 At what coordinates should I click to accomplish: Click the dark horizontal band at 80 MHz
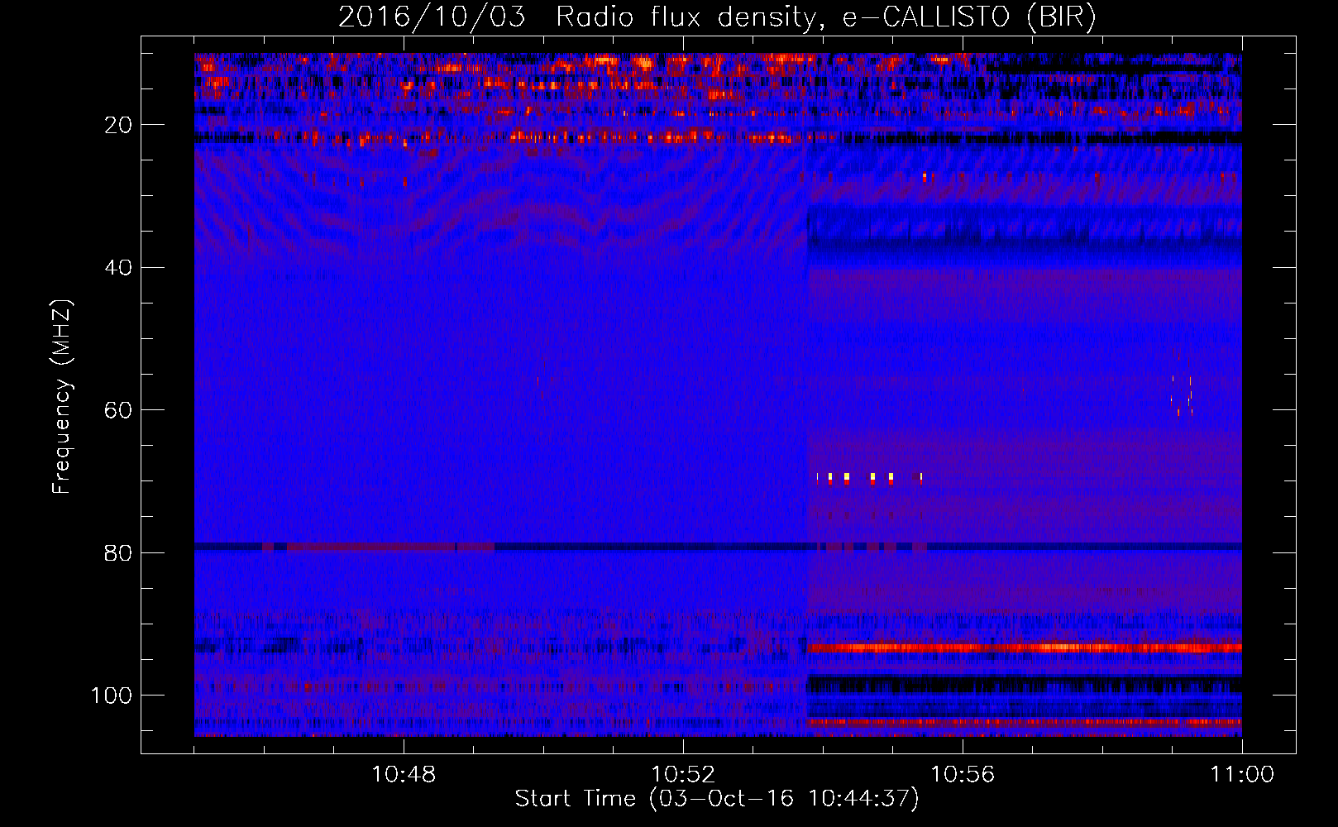coord(718,547)
